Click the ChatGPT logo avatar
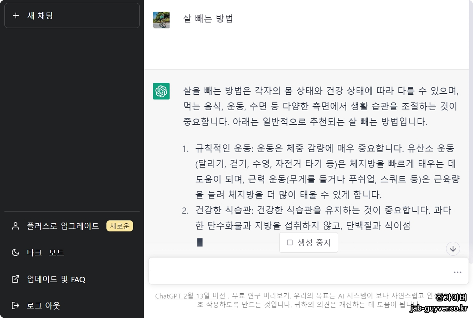Viewport: 473px width, 318px height. (x=161, y=91)
